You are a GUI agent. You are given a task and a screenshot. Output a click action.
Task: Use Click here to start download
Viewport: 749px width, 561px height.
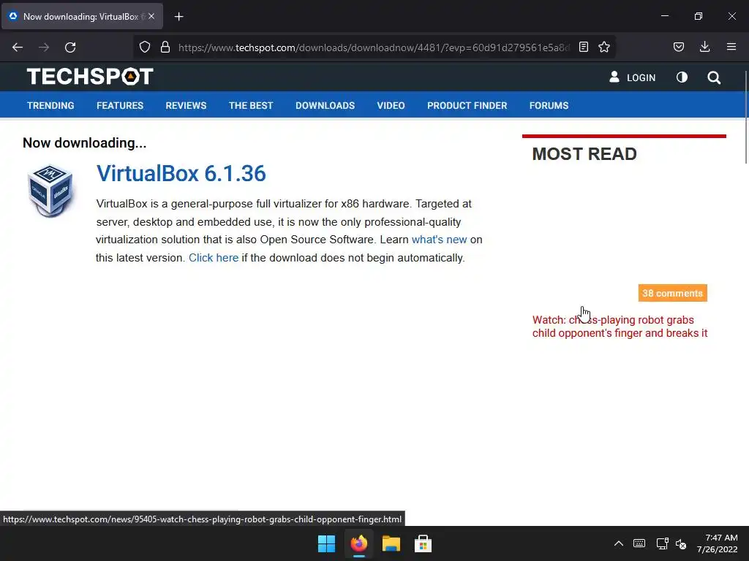point(214,258)
